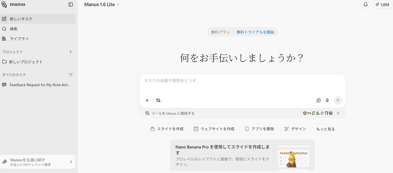Viewport: 393px width, 173px height.
Task: Expand the referral banner chevron arrow
Action: click(71, 162)
